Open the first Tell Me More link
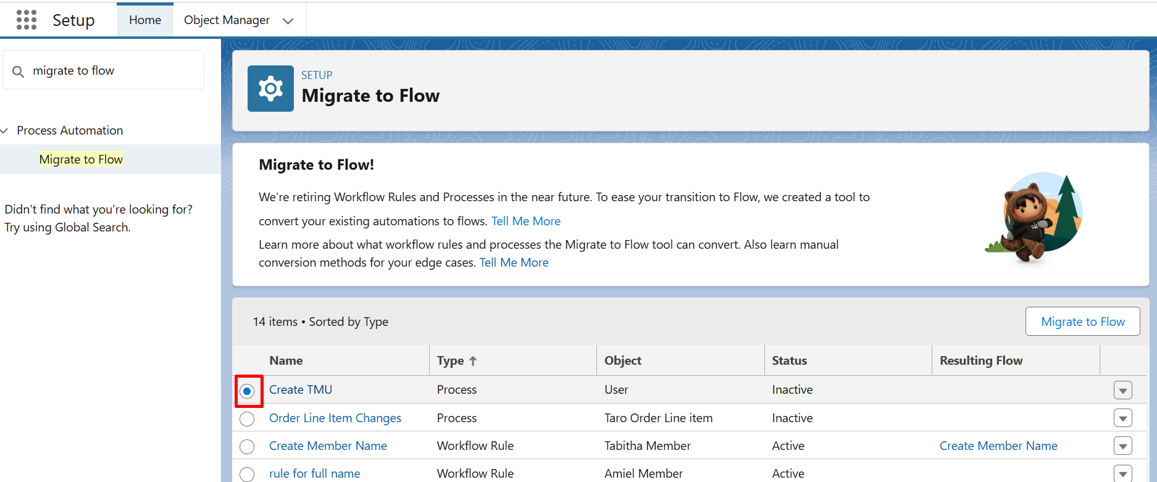This screenshot has width=1157, height=482. [x=526, y=221]
